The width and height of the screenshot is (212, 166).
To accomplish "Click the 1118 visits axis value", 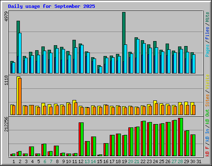I will click(6, 81).
